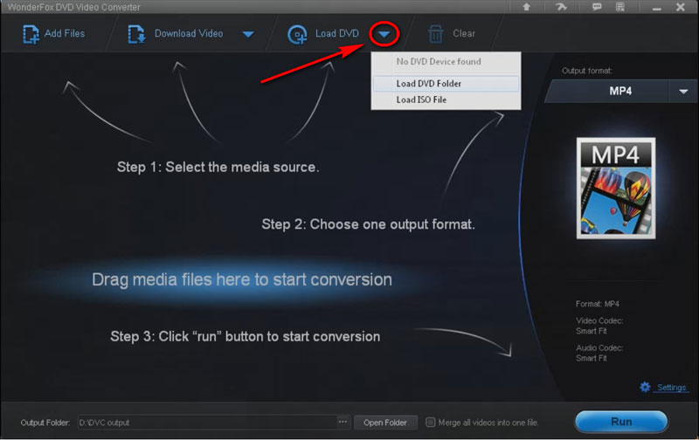This screenshot has width=699, height=440.
Task: Browse output folder with ellipsis button
Action: tap(343, 422)
